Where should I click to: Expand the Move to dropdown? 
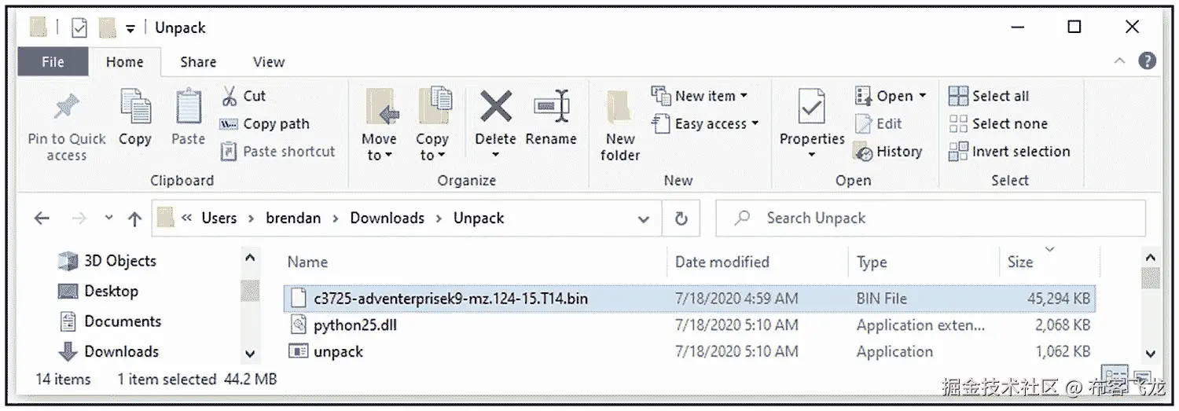379,155
